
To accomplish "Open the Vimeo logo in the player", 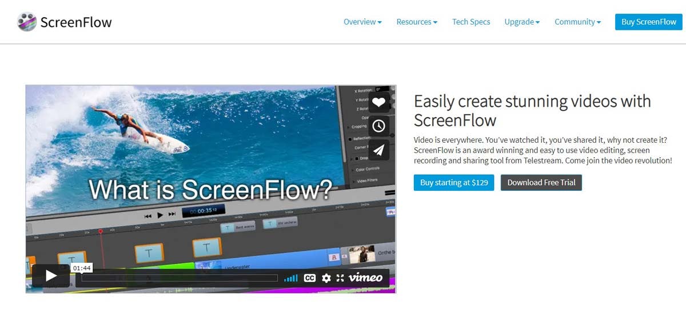I will pos(365,278).
